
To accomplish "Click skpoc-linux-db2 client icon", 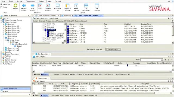I will coord(6,26).
